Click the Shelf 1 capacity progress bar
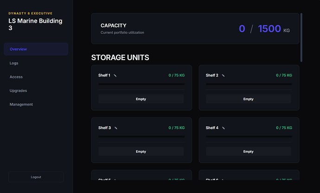This screenshot has height=193, width=320. point(141,84)
